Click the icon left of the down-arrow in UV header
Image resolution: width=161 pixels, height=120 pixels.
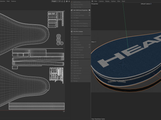click(x=67, y=1)
